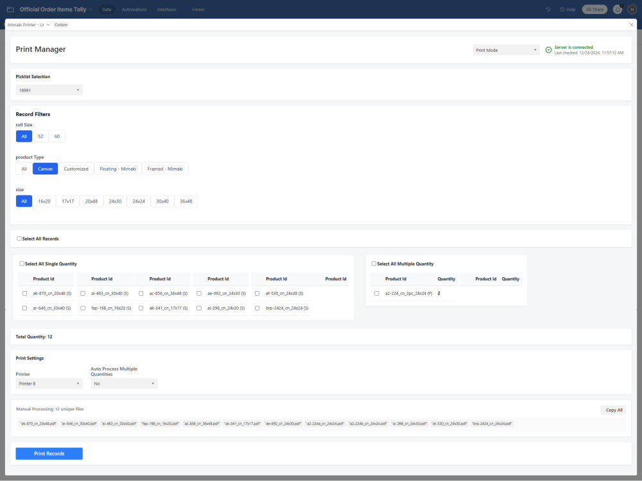Image resolution: width=642 pixels, height=481 pixels.
Task: Switch to the Data tab
Action: coord(107,10)
